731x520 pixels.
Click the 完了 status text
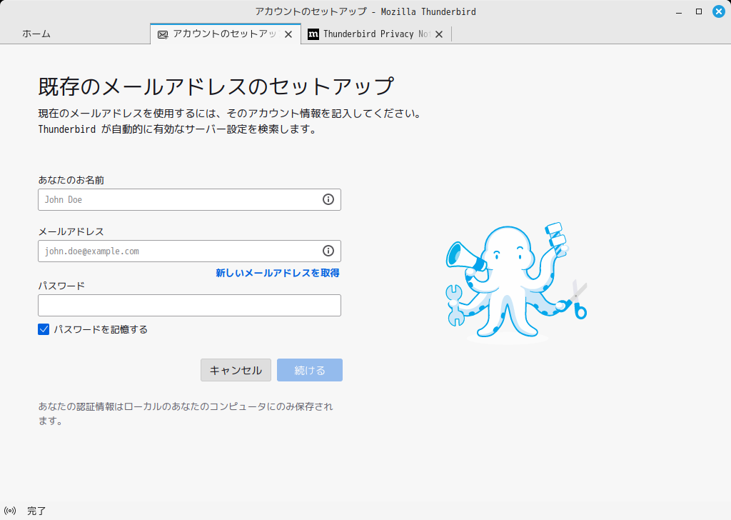(x=36, y=511)
